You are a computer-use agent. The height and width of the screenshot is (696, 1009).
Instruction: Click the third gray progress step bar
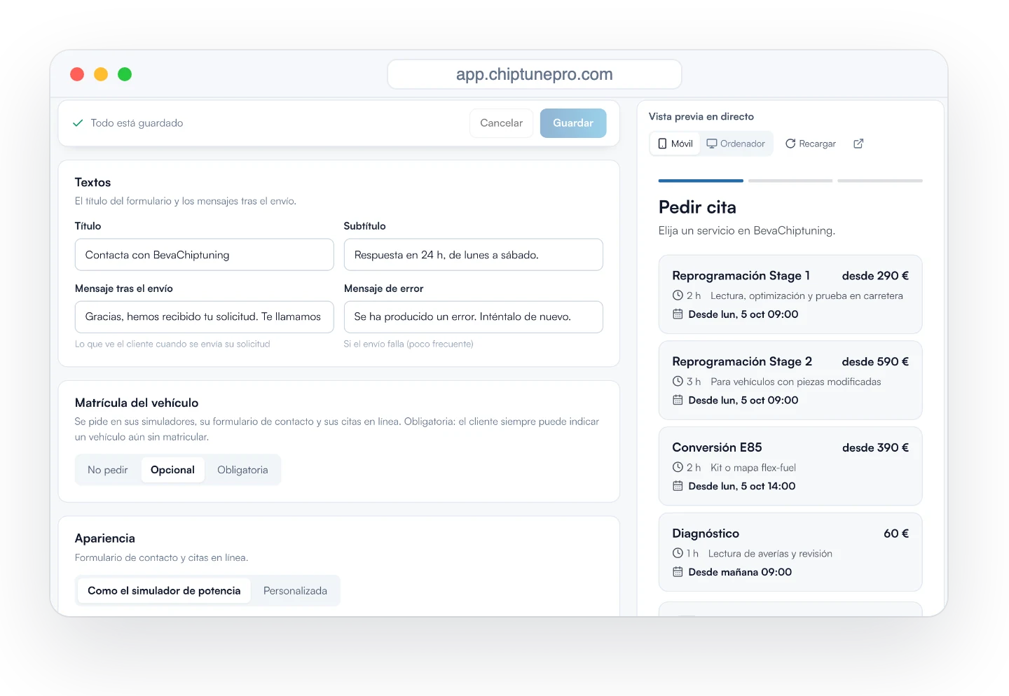880,181
